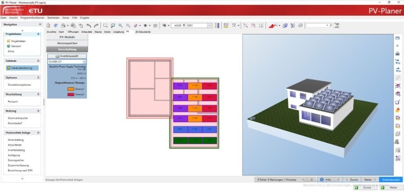Open Modulkatalog in Photovoltaik Anlage section
The width and height of the screenshot is (404, 192).
point(15,140)
